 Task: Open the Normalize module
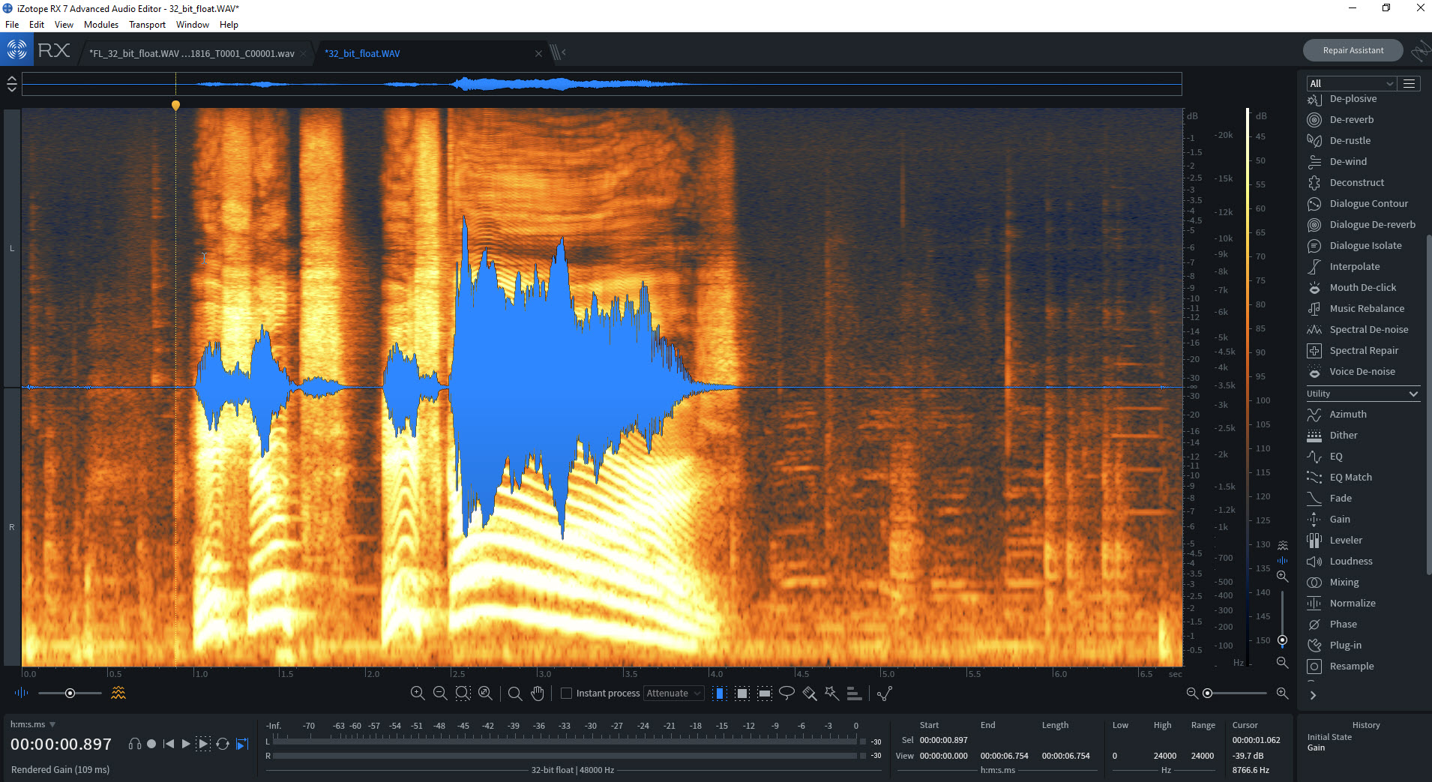1352,603
